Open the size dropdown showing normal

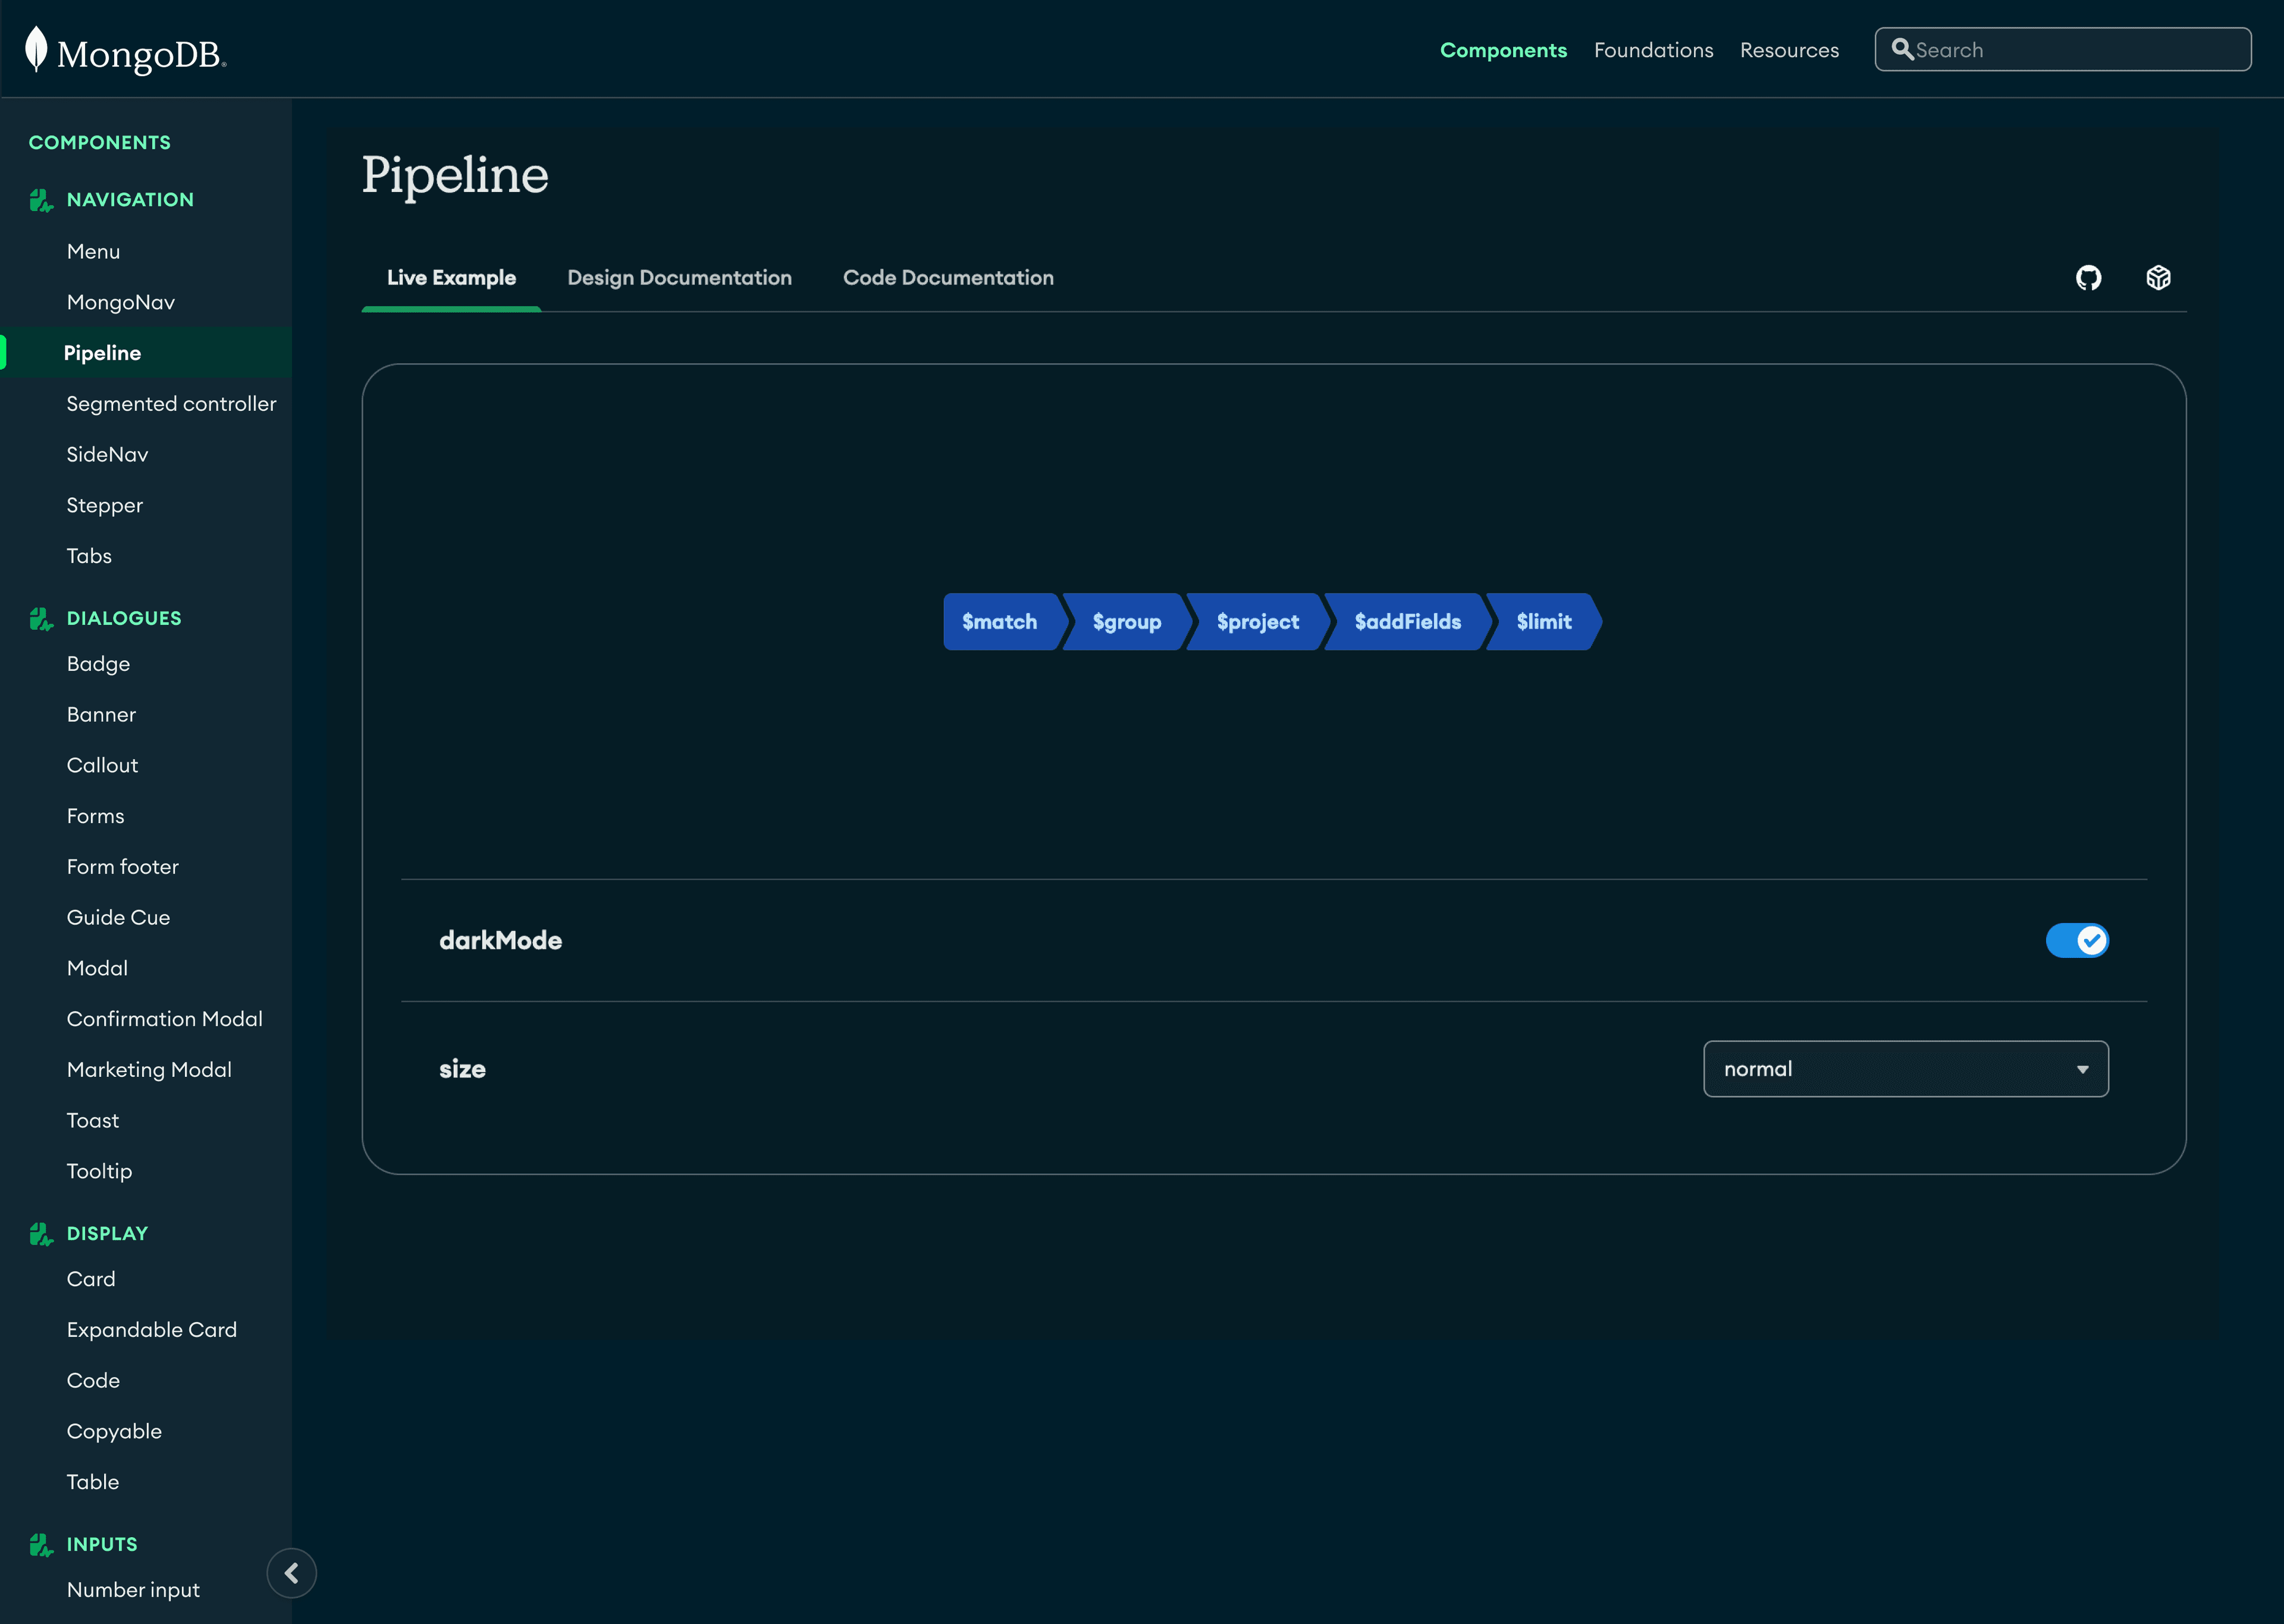click(1904, 1068)
